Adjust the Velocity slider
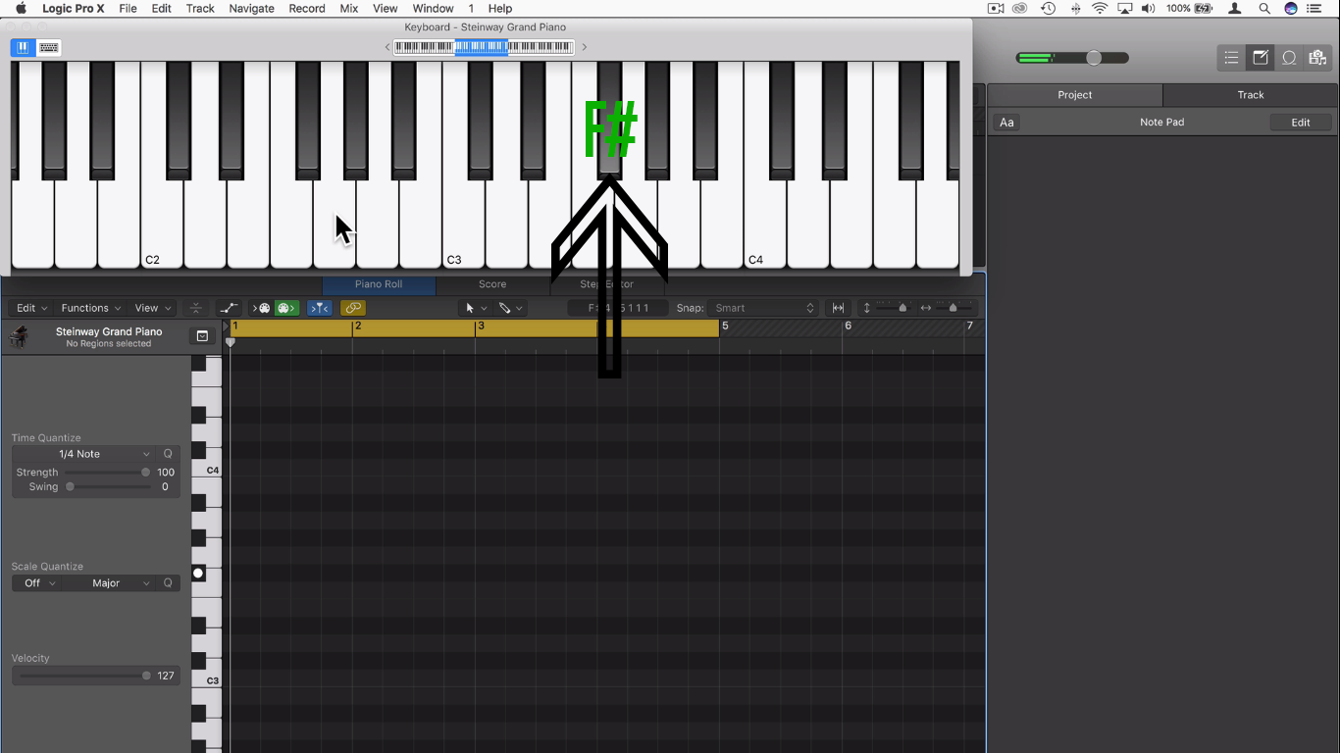This screenshot has width=1340, height=753. point(86,676)
